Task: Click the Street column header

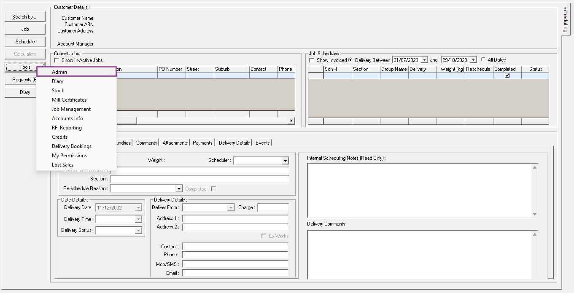Action: pos(200,69)
